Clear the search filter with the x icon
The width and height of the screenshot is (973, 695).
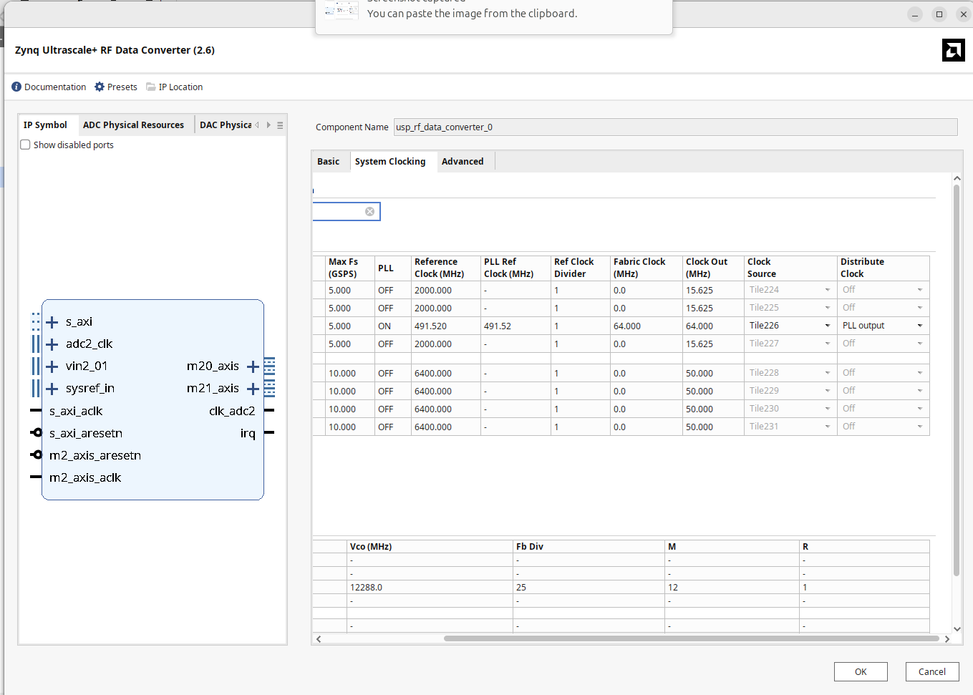pyautogui.click(x=370, y=211)
